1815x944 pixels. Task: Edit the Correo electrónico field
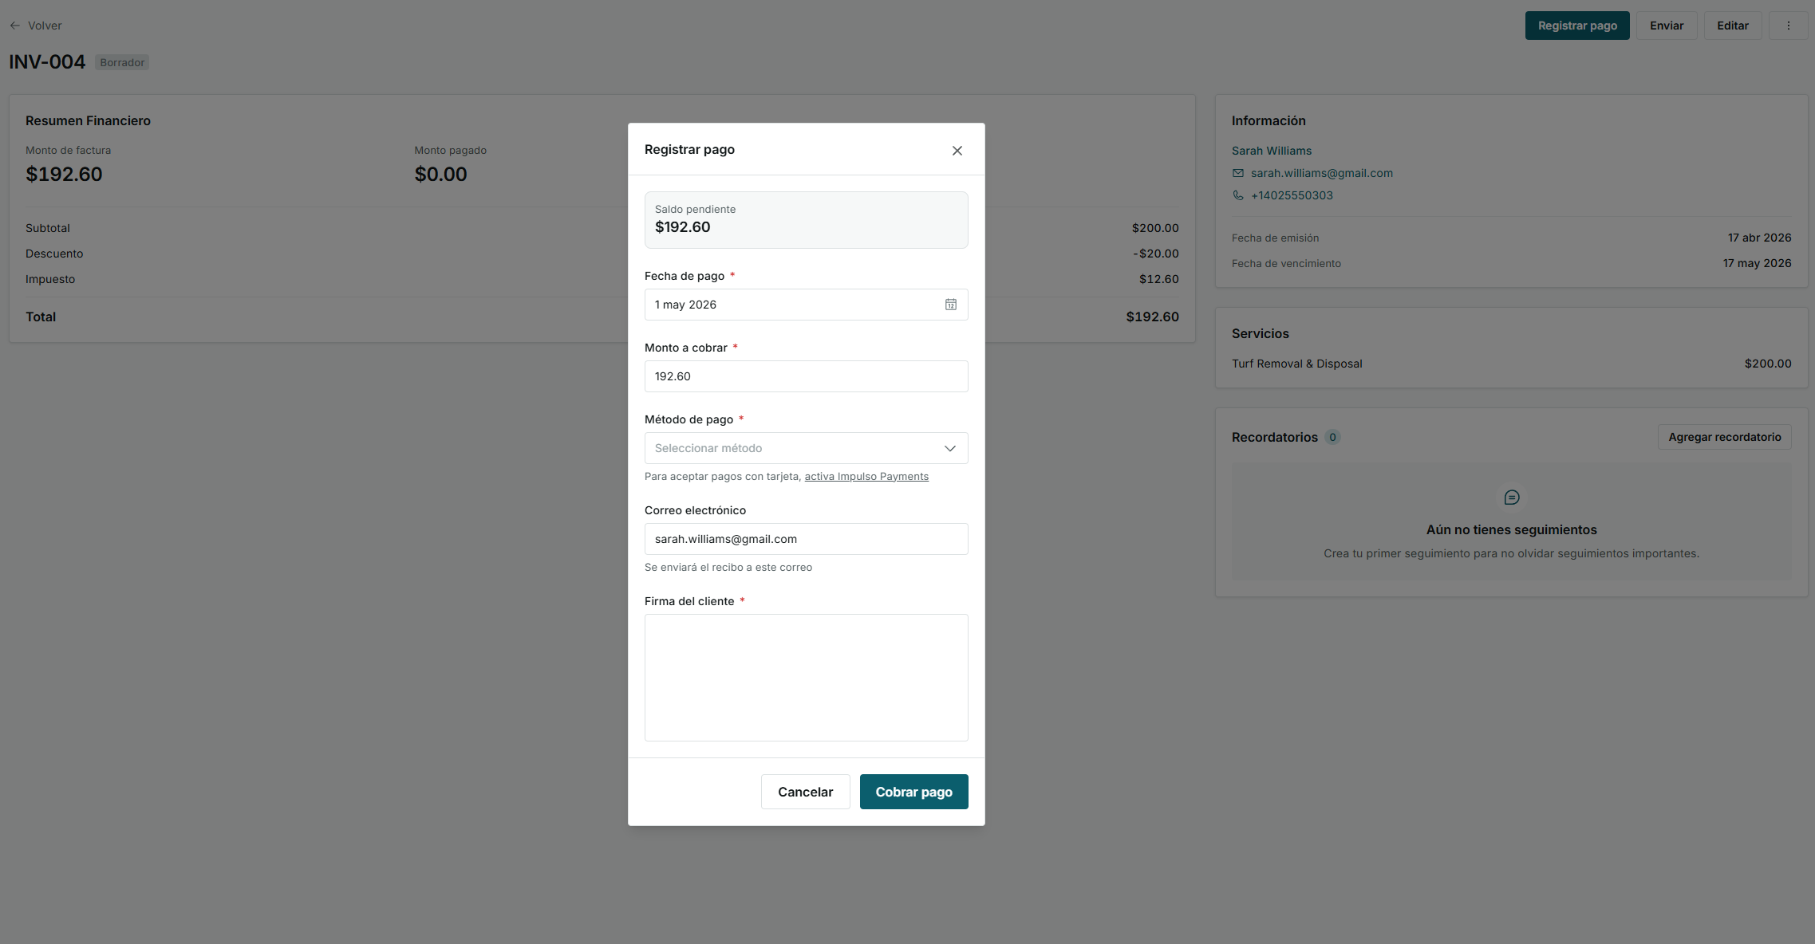click(806, 539)
